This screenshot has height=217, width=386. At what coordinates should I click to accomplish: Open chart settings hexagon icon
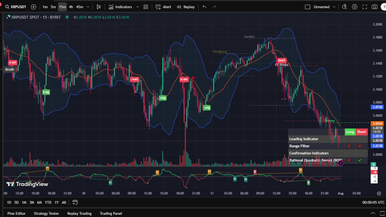[x=355, y=7]
